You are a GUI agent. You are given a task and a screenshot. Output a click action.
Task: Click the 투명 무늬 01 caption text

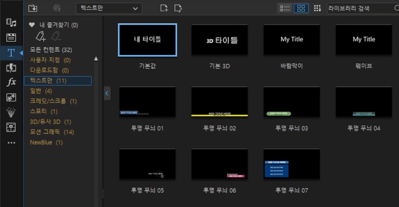(x=148, y=128)
